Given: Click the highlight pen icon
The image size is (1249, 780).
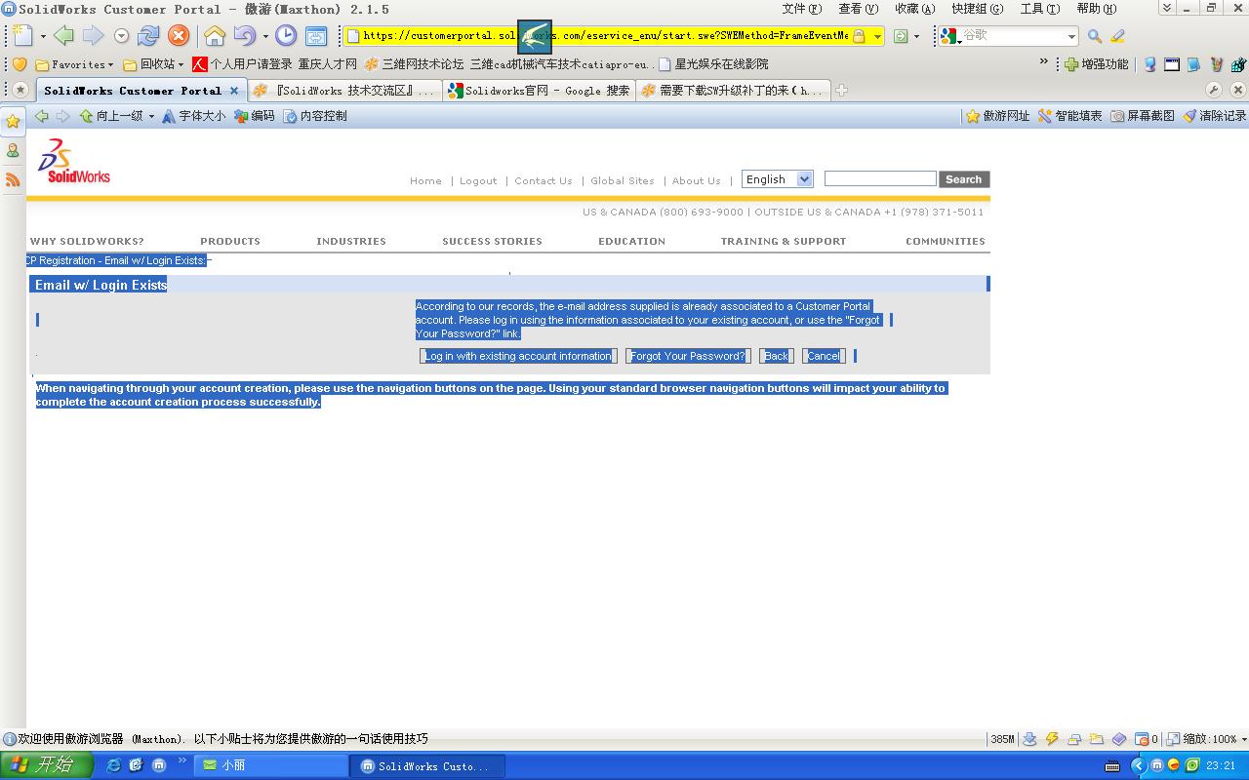Looking at the screenshot, I should [x=1118, y=36].
